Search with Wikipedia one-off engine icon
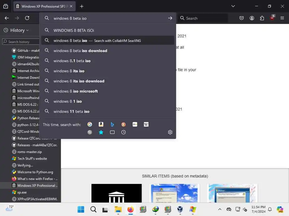The height and width of the screenshot is (216, 289). pos(146,124)
